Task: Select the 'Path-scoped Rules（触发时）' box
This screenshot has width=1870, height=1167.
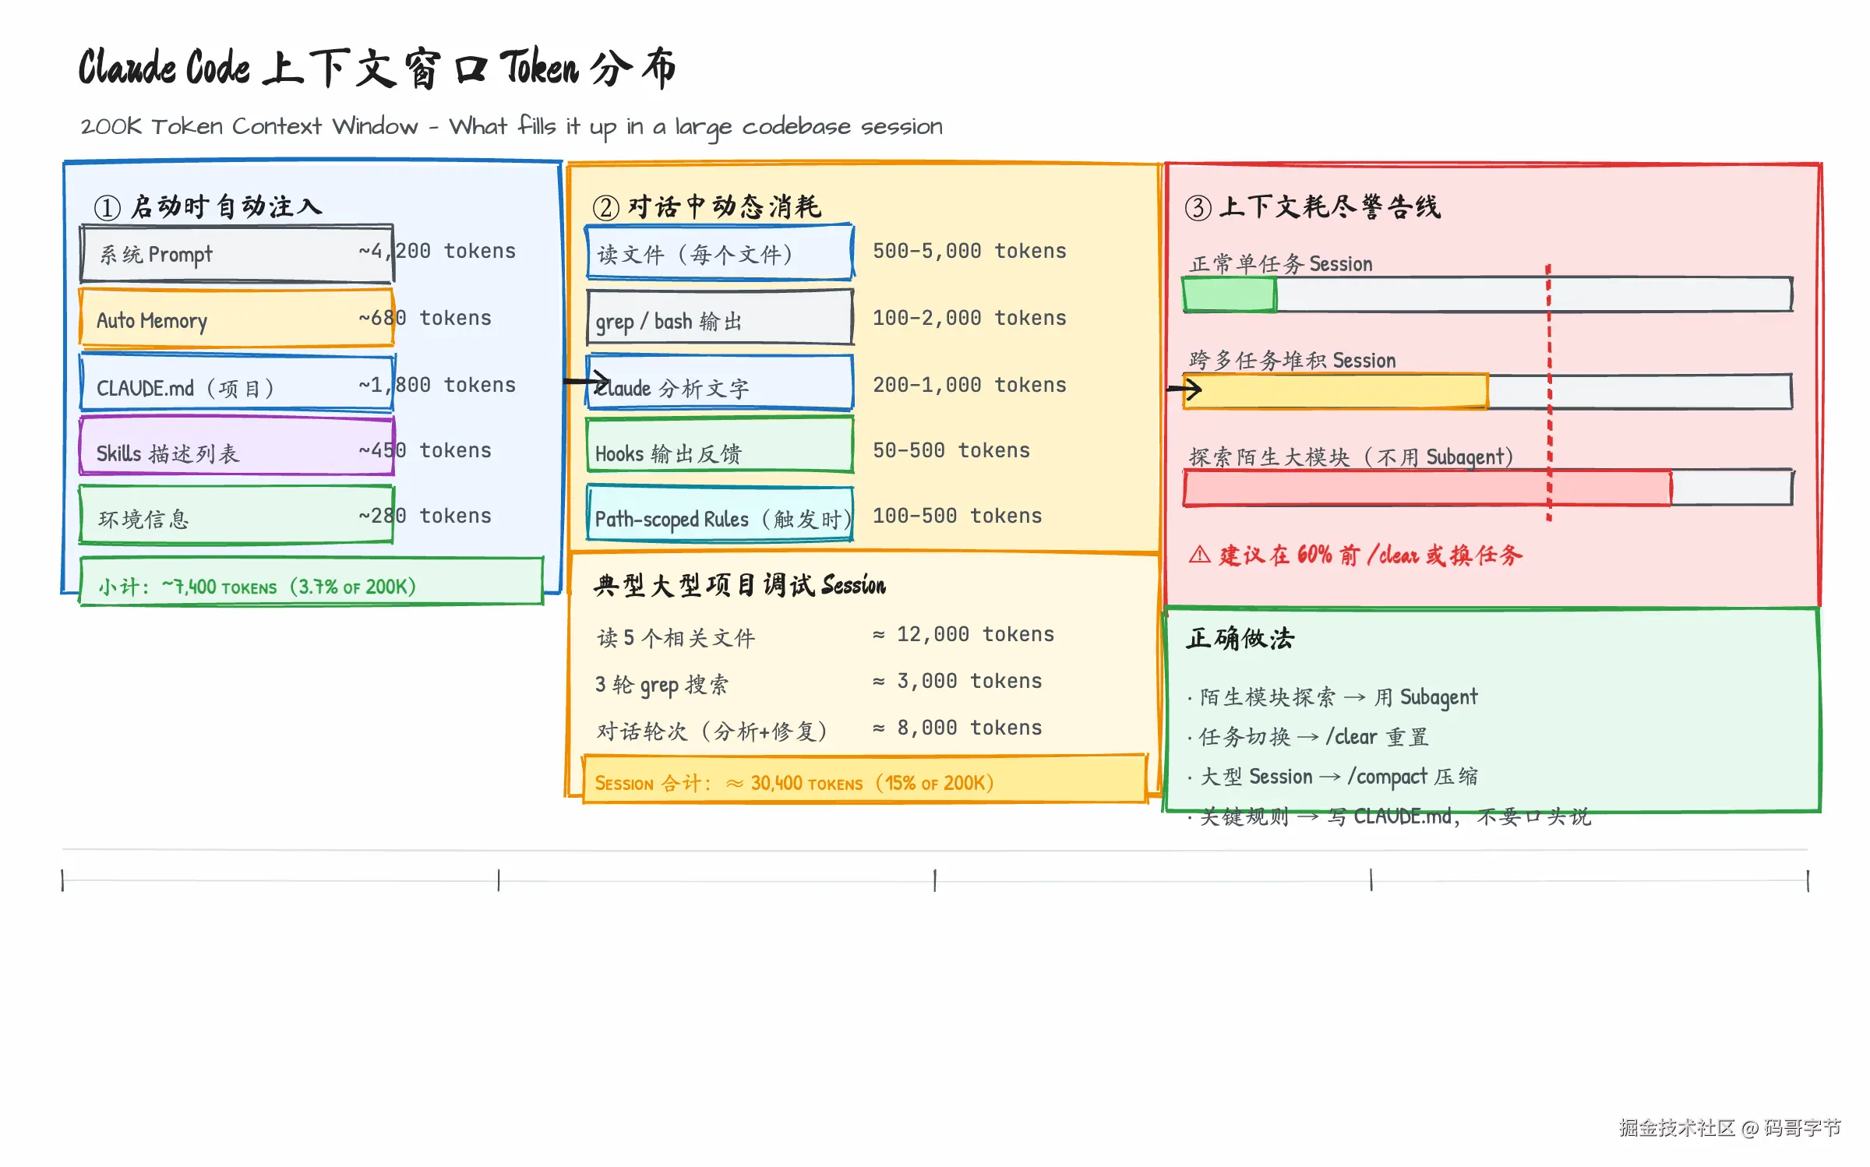Action: 720,513
